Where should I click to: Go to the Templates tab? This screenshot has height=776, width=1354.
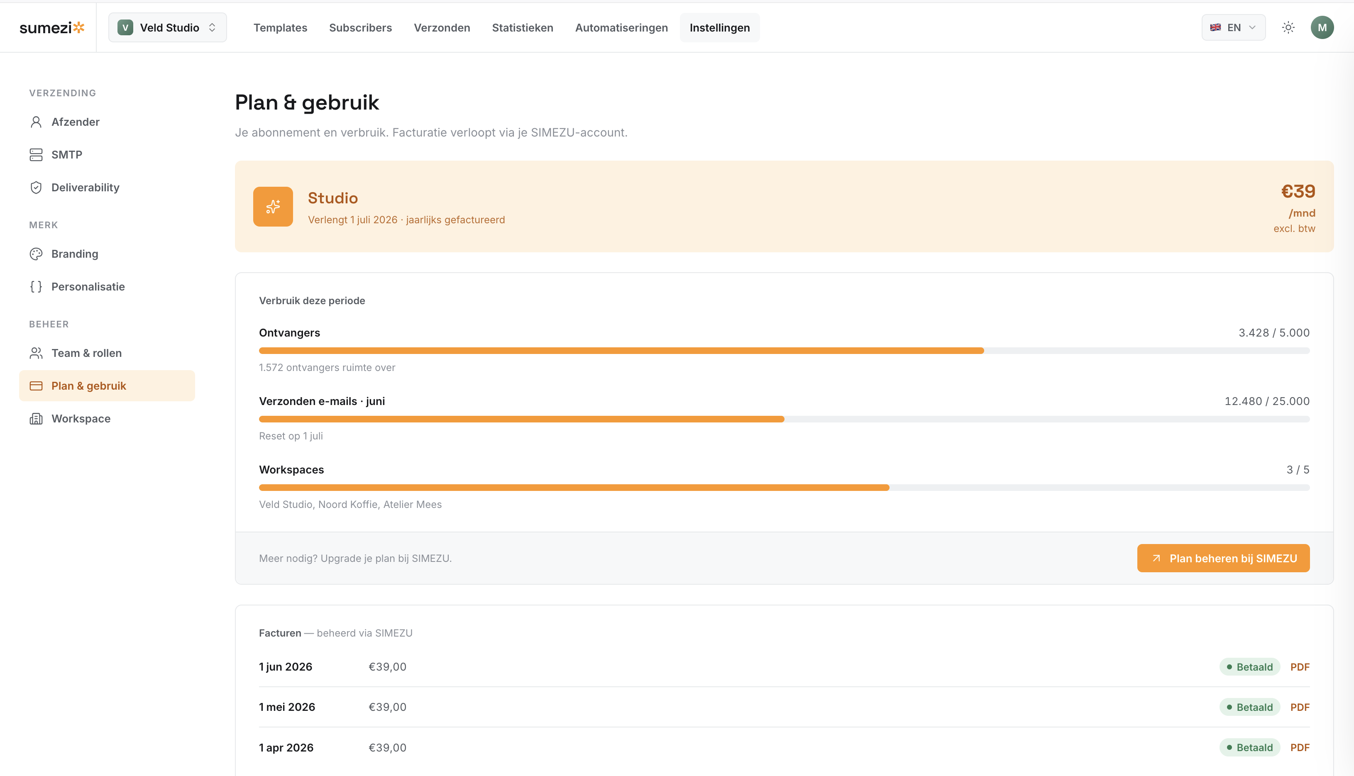[x=281, y=28]
